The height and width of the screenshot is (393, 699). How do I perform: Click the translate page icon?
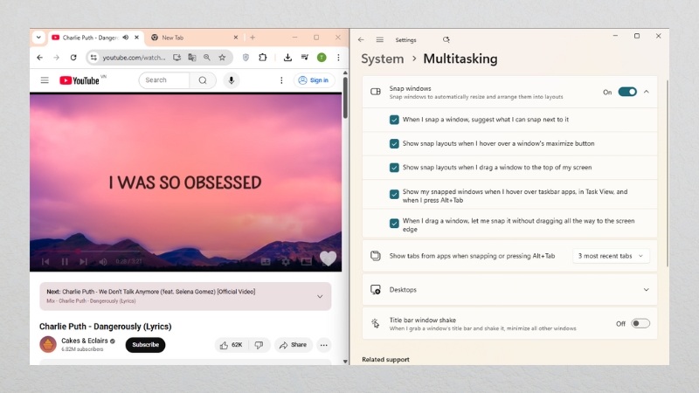point(192,58)
